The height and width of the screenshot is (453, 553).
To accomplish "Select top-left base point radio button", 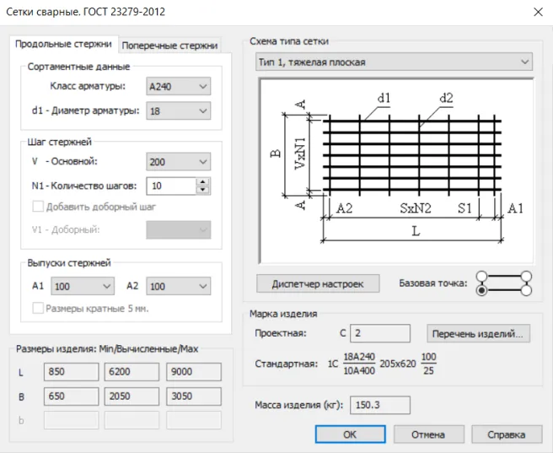I will pyautogui.click(x=482, y=276).
